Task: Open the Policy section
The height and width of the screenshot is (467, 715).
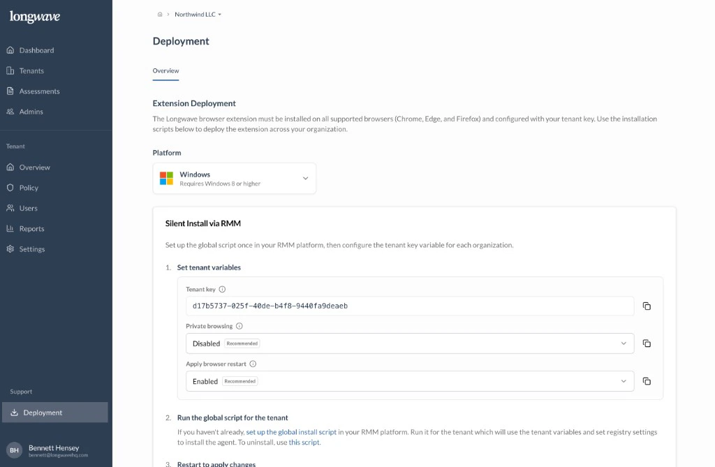Action: point(27,187)
